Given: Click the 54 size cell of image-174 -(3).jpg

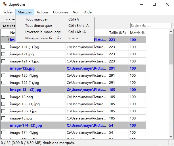Looking at the screenshot, I should 118,125.
